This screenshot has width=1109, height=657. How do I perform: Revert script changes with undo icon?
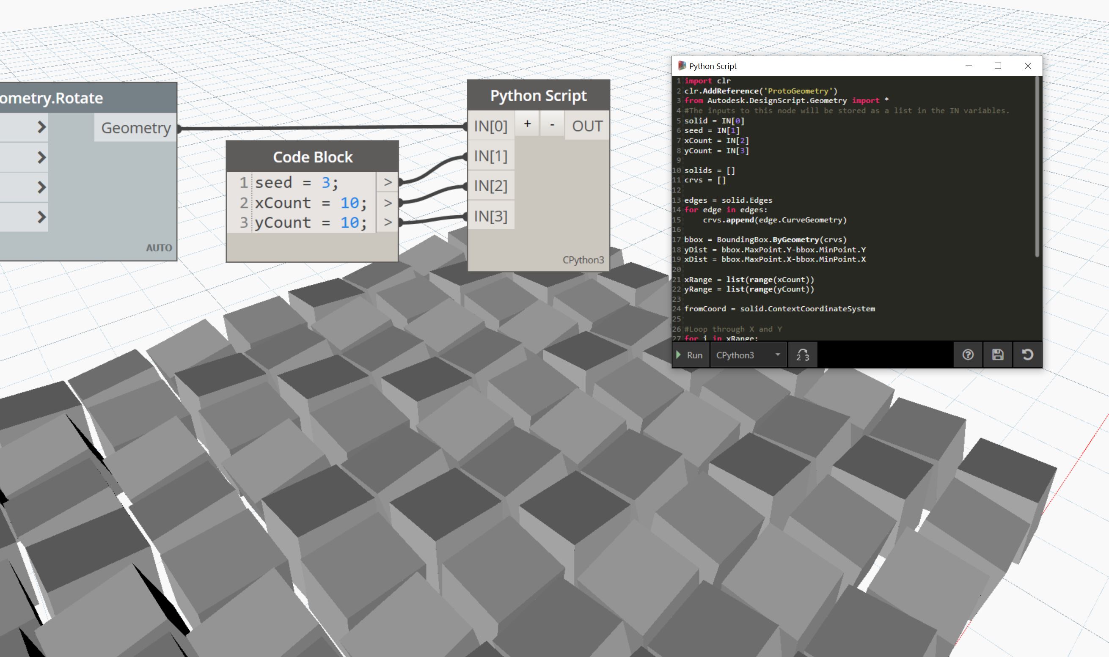(x=1027, y=355)
